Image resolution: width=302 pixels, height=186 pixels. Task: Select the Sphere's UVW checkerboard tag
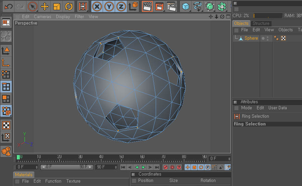283,38
